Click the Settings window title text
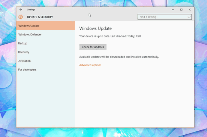This screenshot has width=207, height=137. pyautogui.click(x=31, y=10)
